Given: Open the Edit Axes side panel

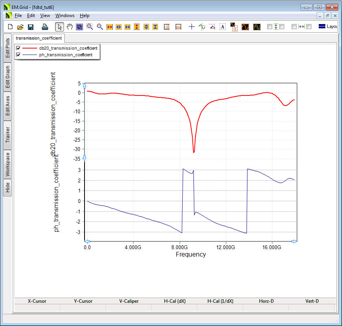Looking at the screenshot, I should click(x=7, y=106).
